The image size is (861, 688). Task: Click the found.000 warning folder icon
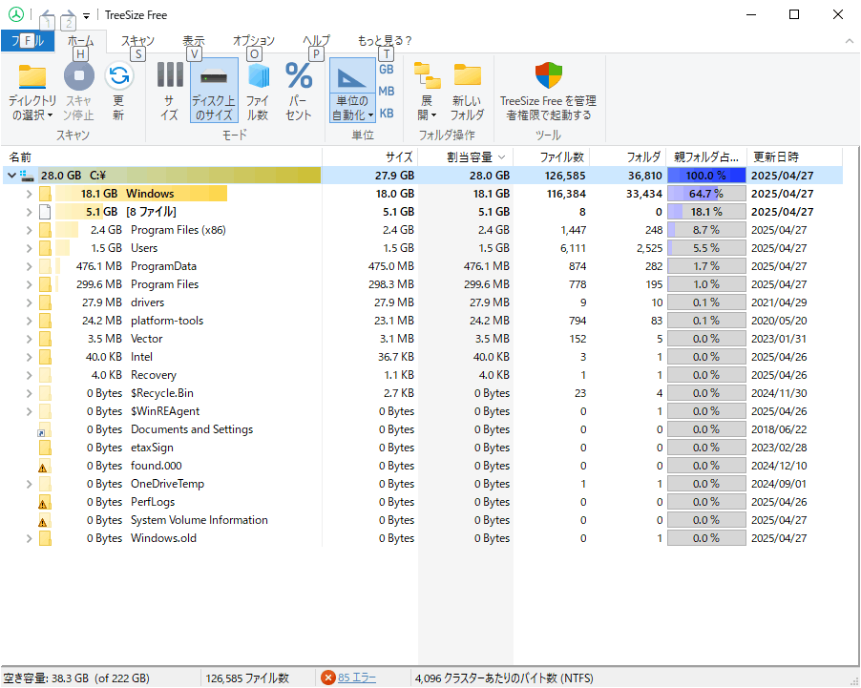44,467
